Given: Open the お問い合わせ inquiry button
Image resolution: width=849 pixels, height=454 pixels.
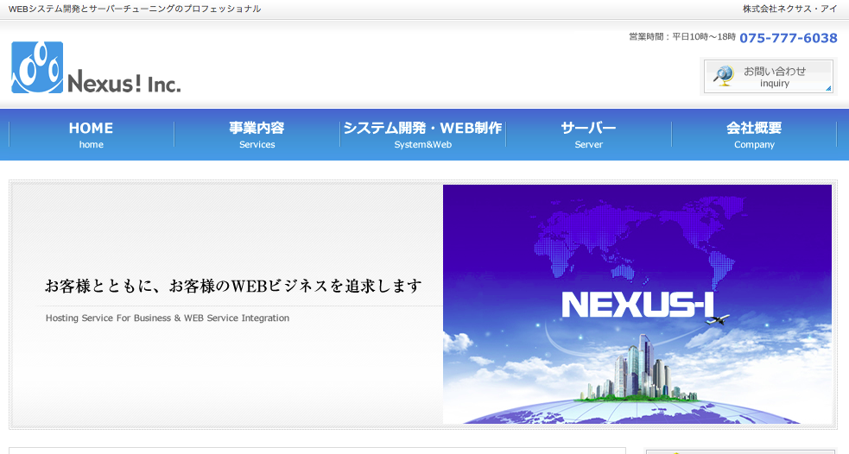Looking at the screenshot, I should [x=769, y=76].
